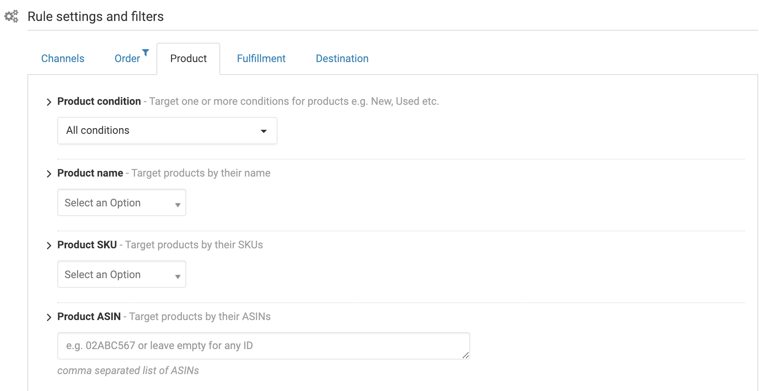Open the Destination tab
The height and width of the screenshot is (391, 759).
point(342,58)
